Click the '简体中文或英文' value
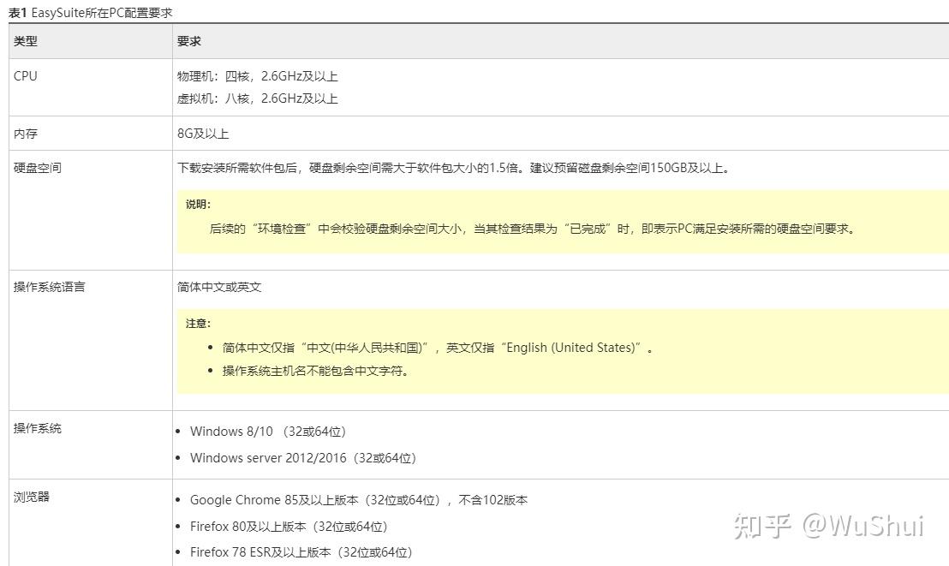Screen dimensions: 949x566 (219, 287)
